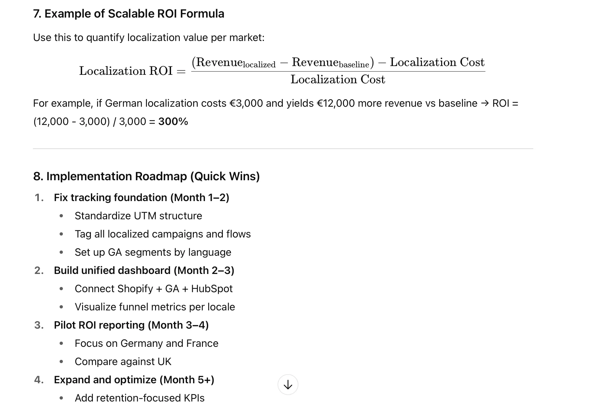Select "Expand and optimize (Month 5+)" item
The height and width of the screenshot is (408, 604).
pos(134,380)
